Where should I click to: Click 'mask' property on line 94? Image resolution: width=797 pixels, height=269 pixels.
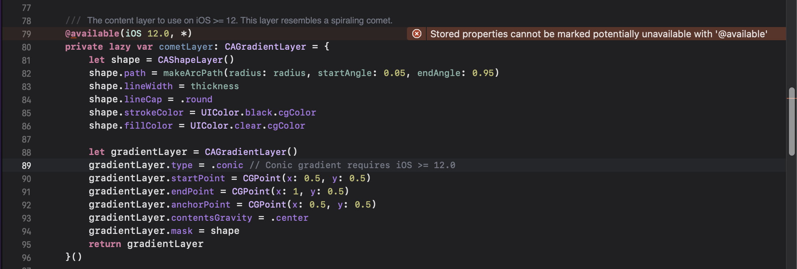(x=182, y=231)
